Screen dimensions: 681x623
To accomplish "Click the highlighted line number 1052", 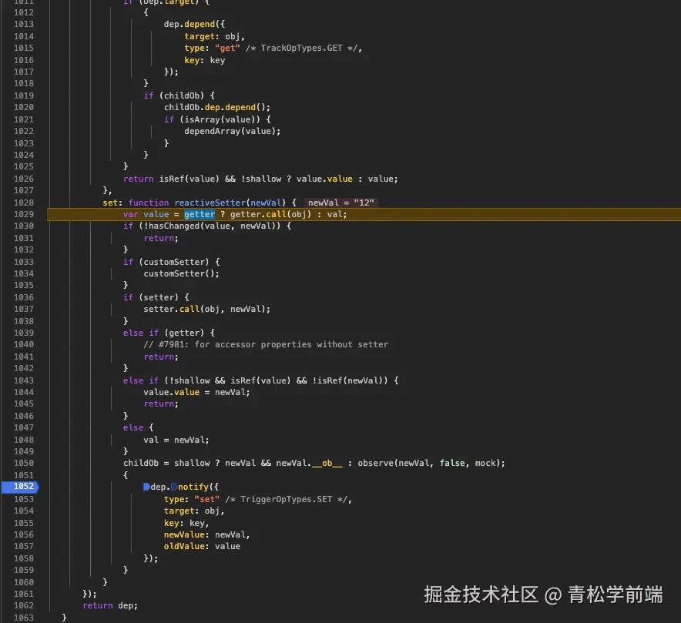I will [x=22, y=487].
